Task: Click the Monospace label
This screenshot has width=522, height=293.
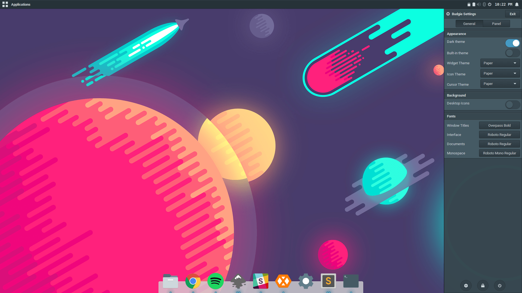Action: [x=456, y=153]
